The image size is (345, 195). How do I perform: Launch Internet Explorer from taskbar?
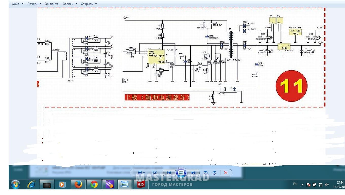click(x=31, y=185)
